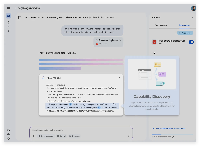Screen dimensions: 200x146
Task: Open the Sources option in search bar
Action: pyautogui.click(x=74, y=136)
